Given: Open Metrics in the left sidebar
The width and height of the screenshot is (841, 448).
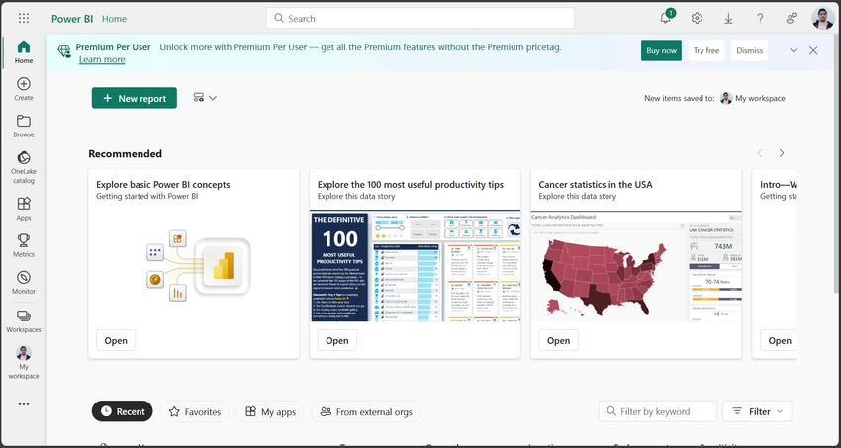Looking at the screenshot, I should click(24, 245).
